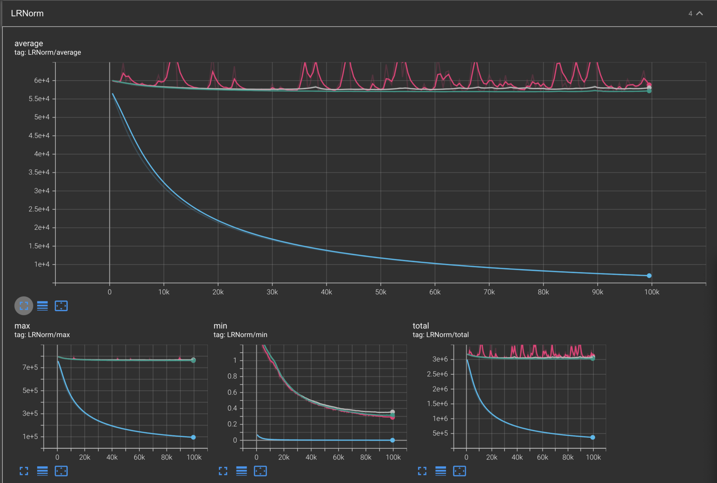717x483 pixels.
Task: Toggle y-axis log scale on min chart
Action: pyautogui.click(x=242, y=471)
